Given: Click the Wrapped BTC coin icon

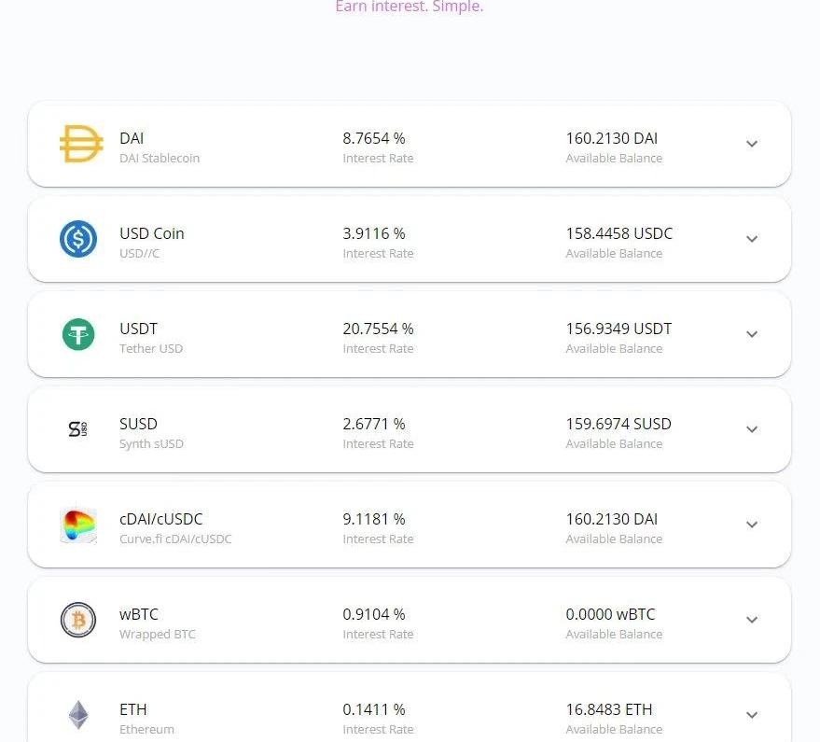Looking at the screenshot, I should (78, 620).
